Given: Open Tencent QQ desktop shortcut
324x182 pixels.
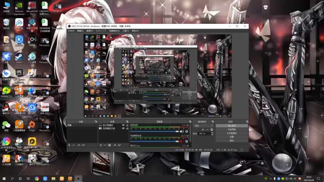Looking at the screenshot, I should pos(6,109).
